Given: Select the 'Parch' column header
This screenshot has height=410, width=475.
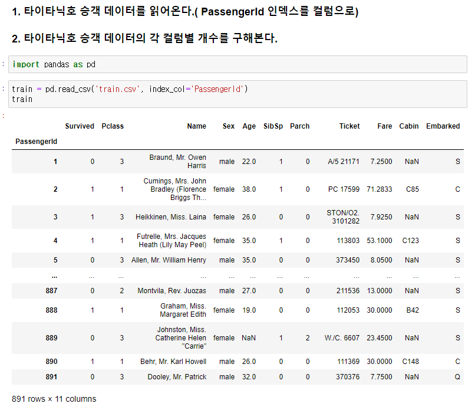Looking at the screenshot, I should pyautogui.click(x=299, y=126).
